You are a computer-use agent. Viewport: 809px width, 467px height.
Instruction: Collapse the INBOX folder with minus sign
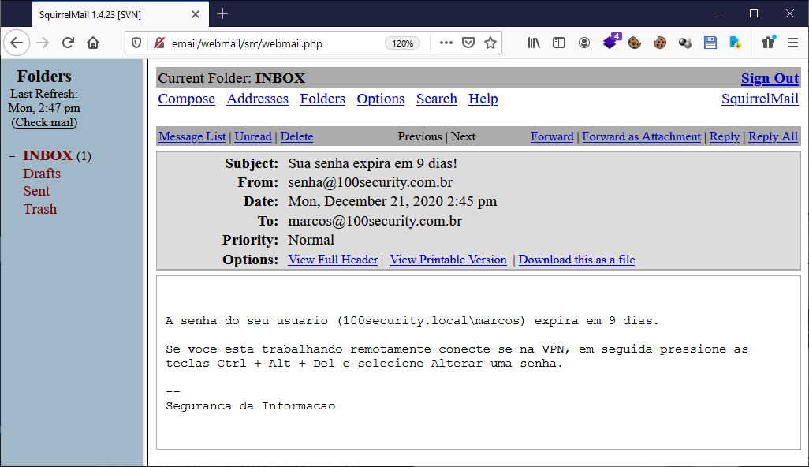(x=13, y=156)
